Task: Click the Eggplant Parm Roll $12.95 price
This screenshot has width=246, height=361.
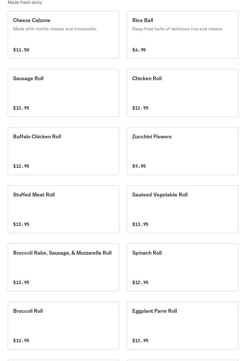Action: [x=140, y=341]
